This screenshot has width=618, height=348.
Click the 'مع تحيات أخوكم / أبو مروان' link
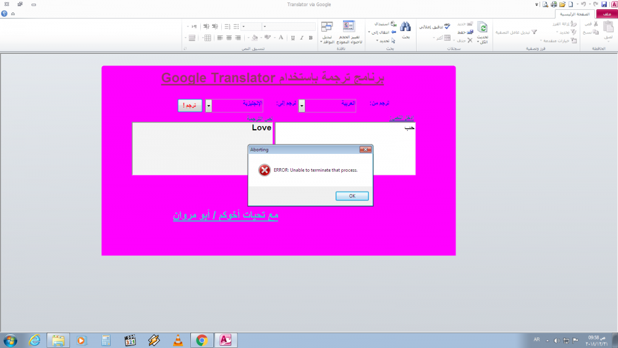tap(226, 215)
